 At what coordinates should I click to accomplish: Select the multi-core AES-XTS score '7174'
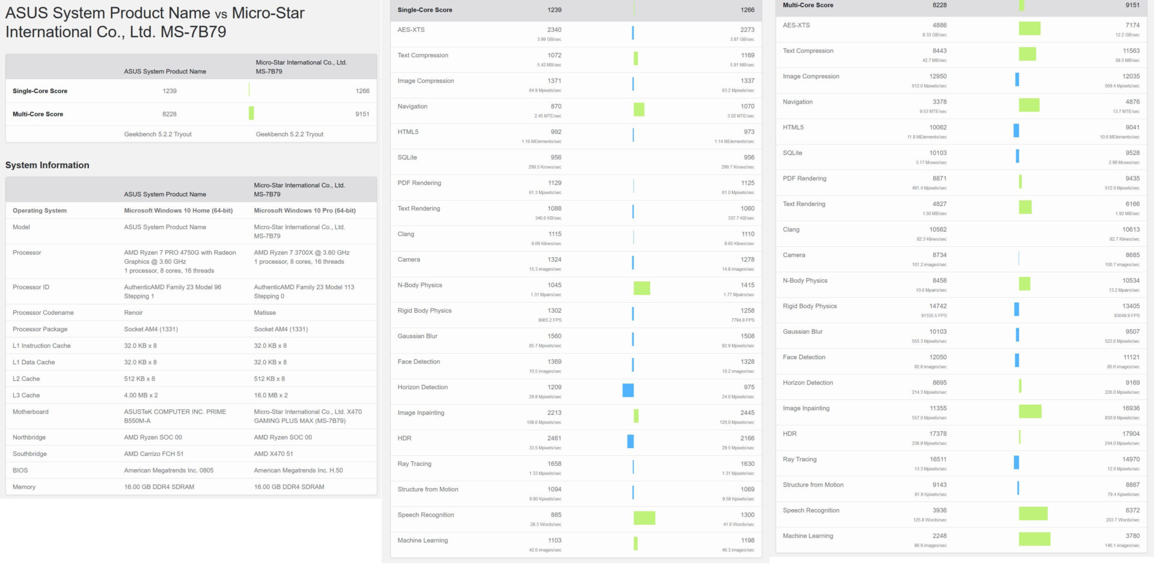[1132, 25]
